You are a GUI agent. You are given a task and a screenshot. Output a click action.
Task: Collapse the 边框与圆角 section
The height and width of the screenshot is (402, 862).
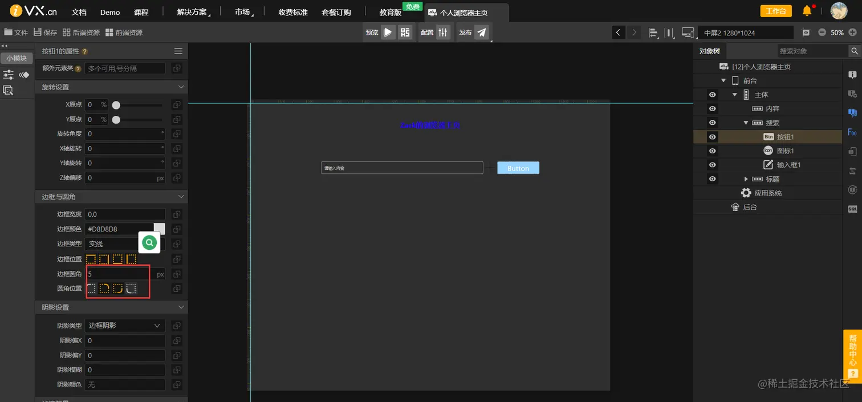tap(181, 196)
